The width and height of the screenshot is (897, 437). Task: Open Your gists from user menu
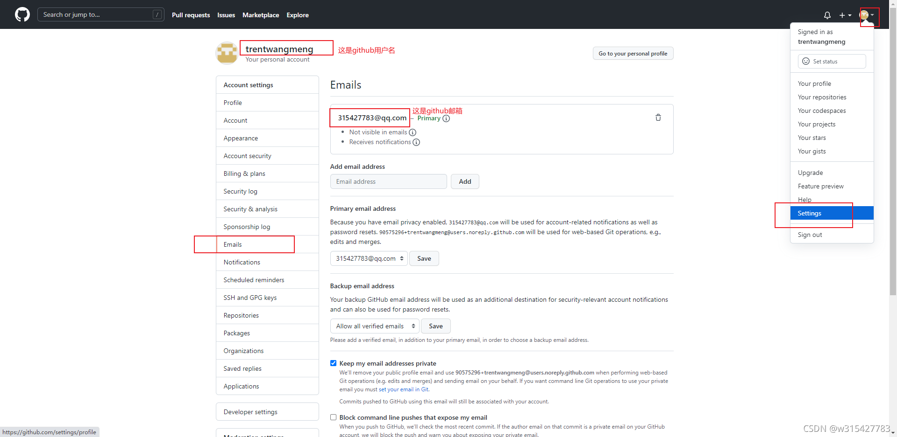click(x=832, y=151)
